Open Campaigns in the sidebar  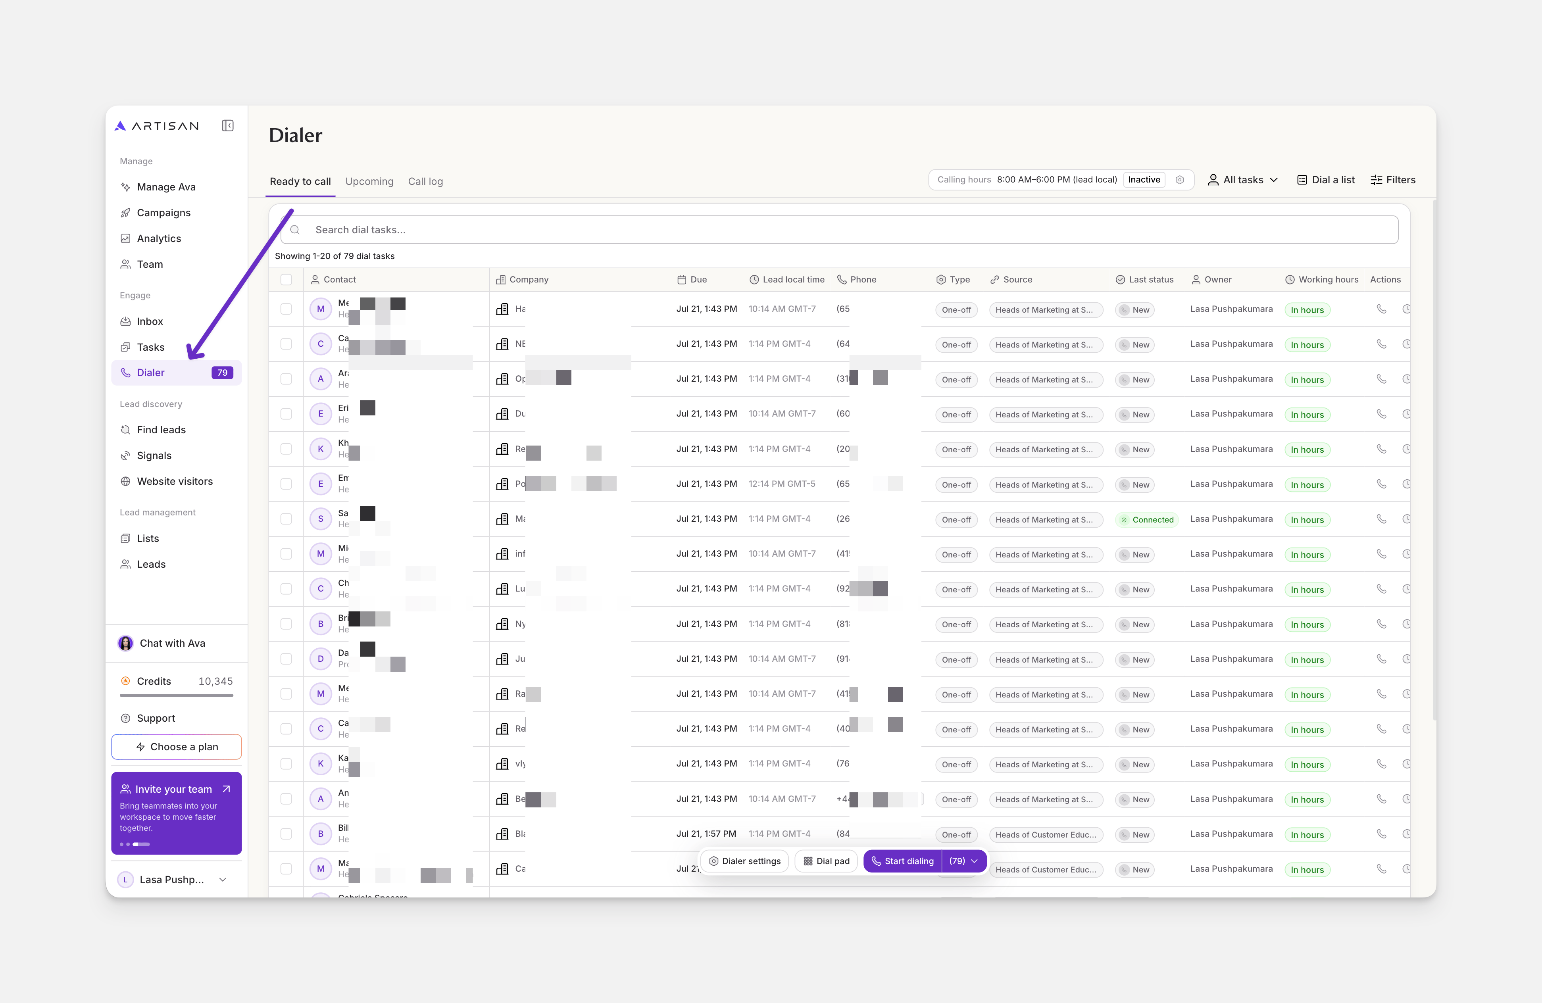176,213
